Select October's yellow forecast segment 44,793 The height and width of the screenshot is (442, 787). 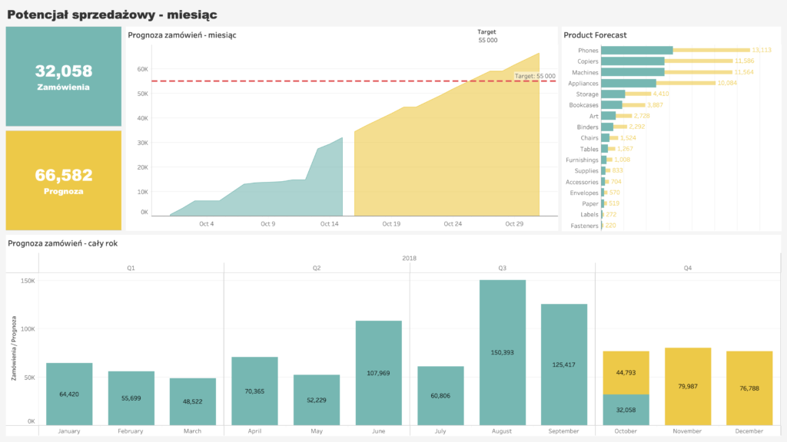[626, 372]
